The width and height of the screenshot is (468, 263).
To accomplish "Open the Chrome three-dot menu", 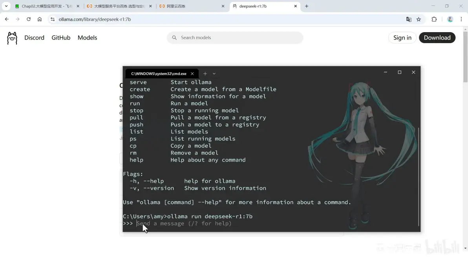I will 461,19.
